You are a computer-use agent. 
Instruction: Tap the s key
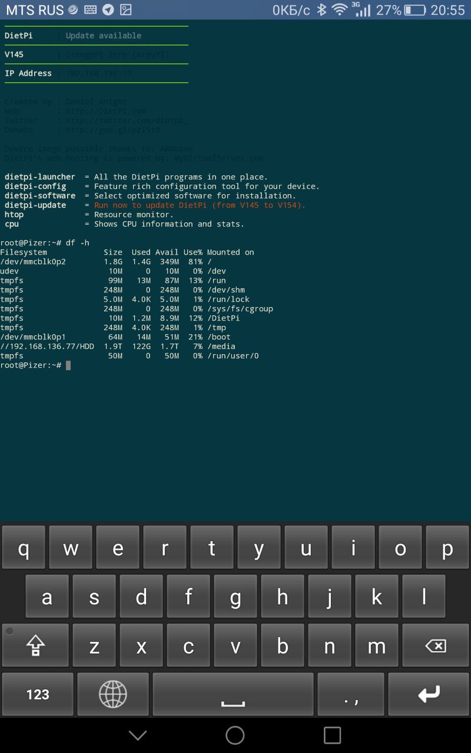coord(94,597)
